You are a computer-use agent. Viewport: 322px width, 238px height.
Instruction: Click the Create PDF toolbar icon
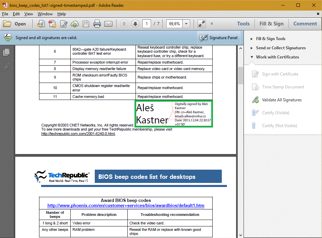41,24
